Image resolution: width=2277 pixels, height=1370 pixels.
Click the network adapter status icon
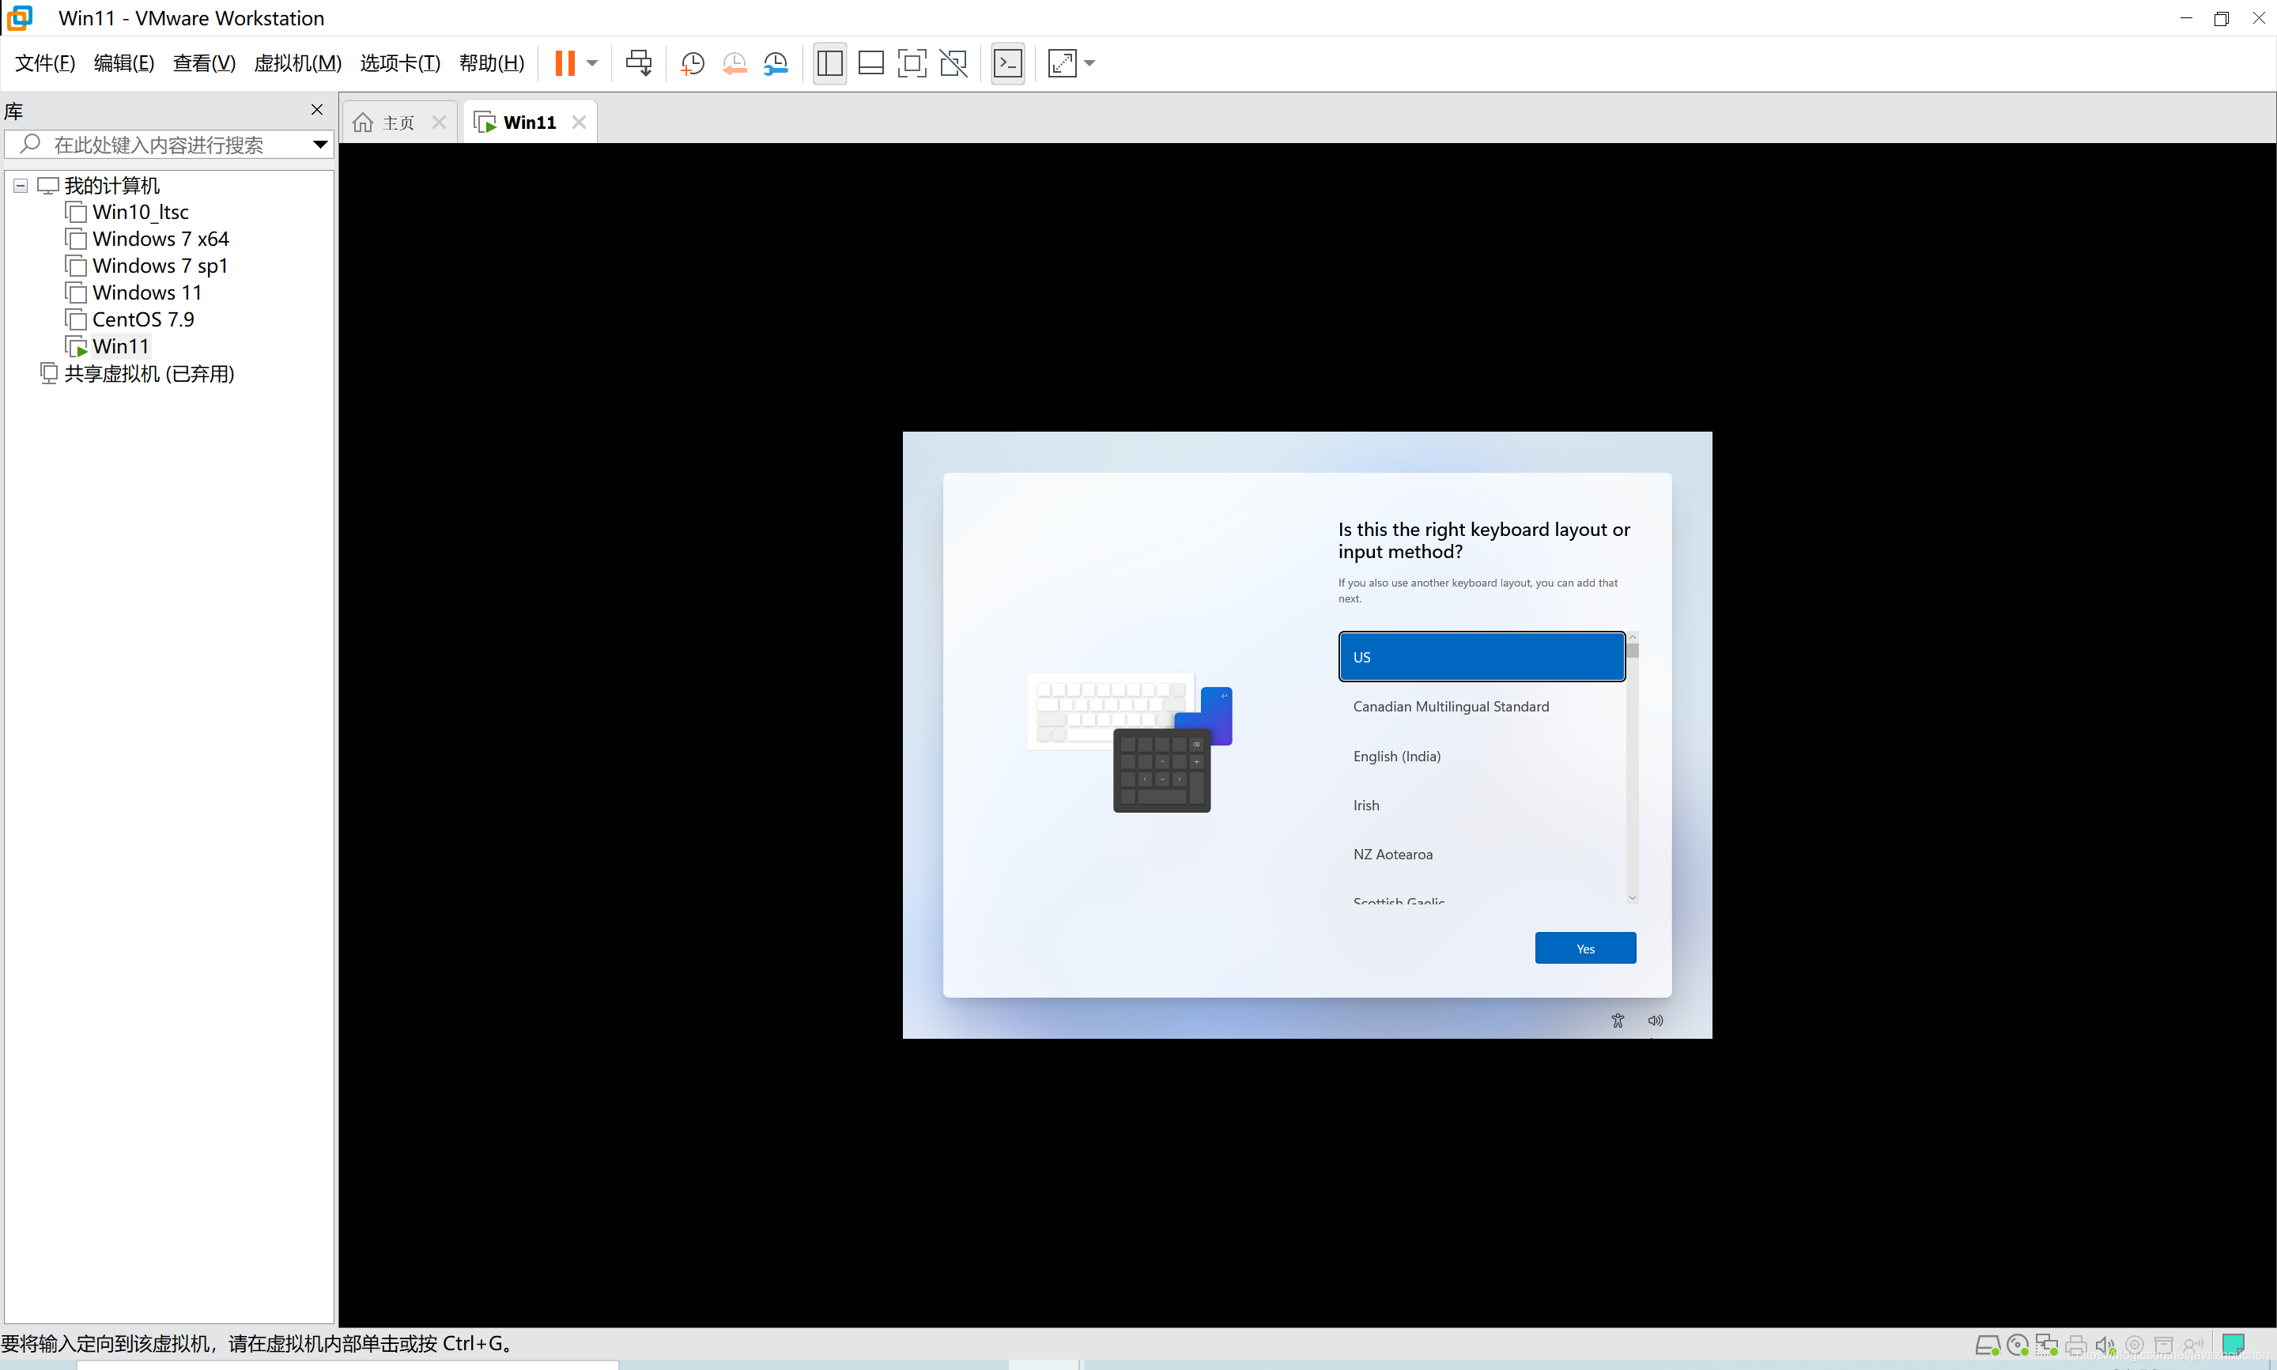click(2046, 1345)
